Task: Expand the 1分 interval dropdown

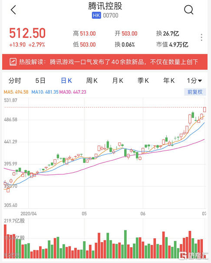Action: click(195, 81)
